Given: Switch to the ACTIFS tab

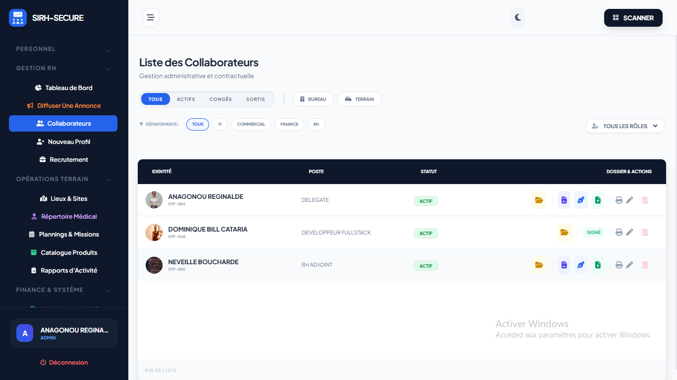Looking at the screenshot, I should [186, 99].
